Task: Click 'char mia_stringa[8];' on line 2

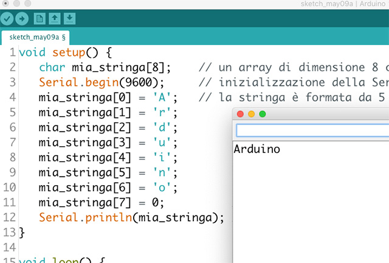Action: (x=105, y=68)
